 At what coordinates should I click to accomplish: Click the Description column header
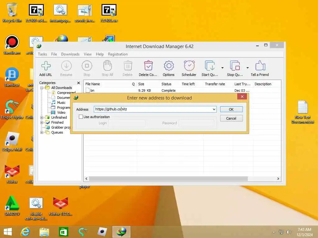[x=263, y=84]
